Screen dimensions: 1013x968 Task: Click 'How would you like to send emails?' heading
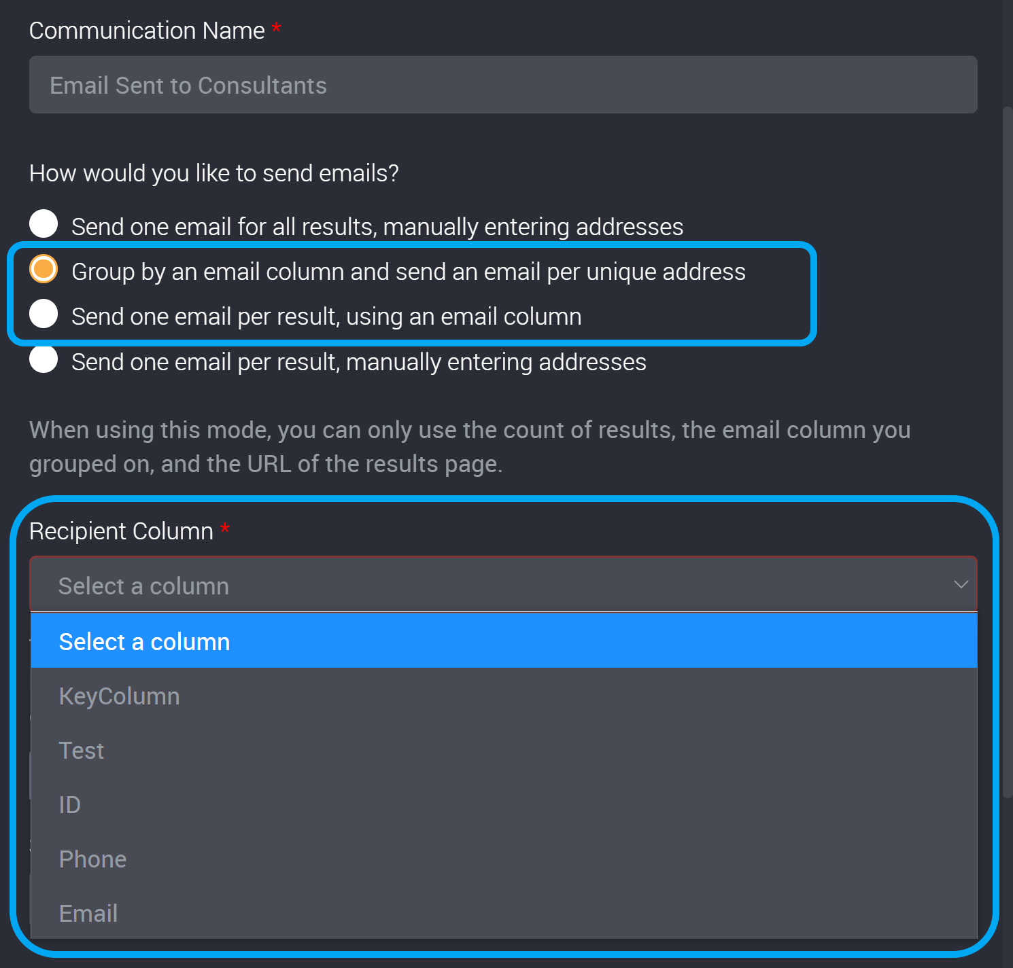pos(213,173)
